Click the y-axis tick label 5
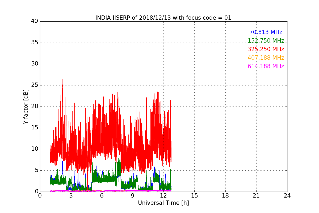 [x=36, y=170]
